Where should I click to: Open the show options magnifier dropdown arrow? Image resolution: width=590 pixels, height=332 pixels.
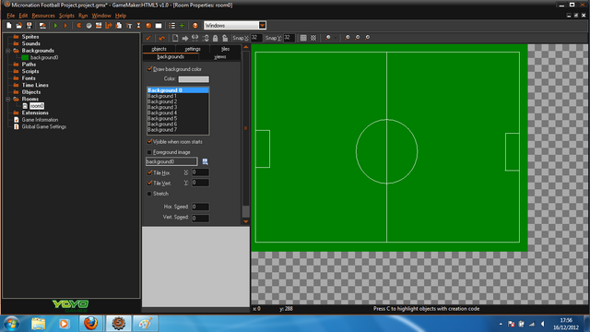coord(336,38)
